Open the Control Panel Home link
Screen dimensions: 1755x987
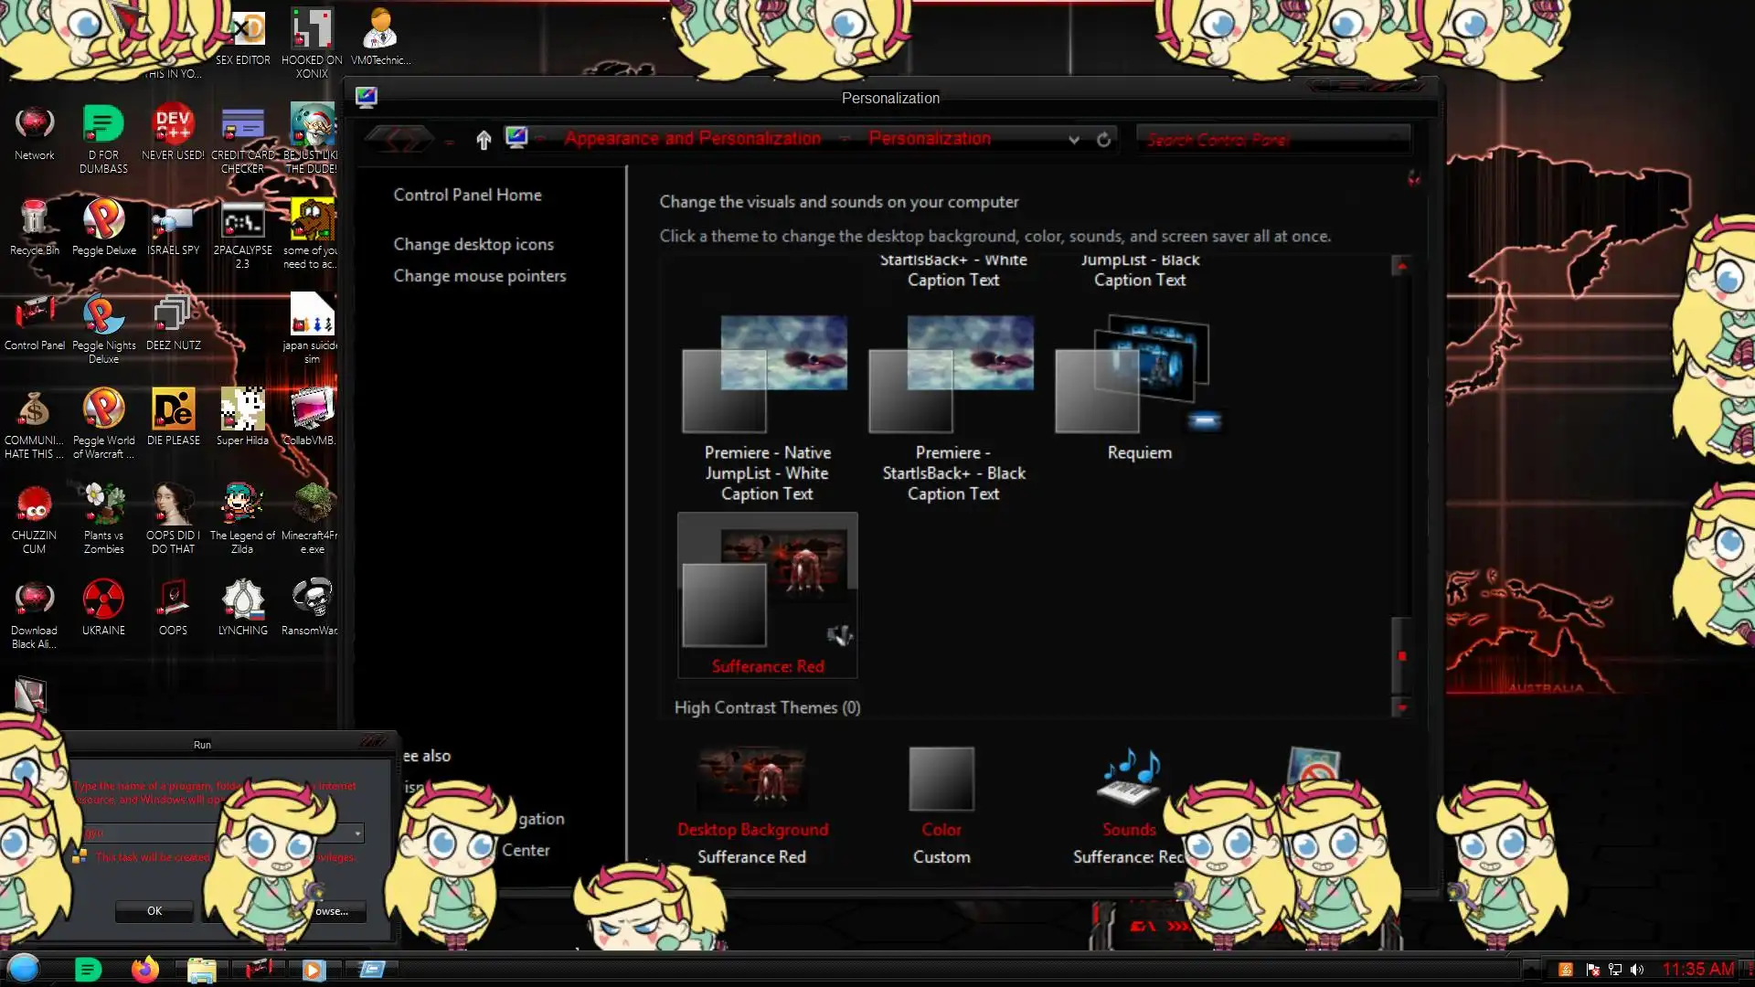(467, 195)
